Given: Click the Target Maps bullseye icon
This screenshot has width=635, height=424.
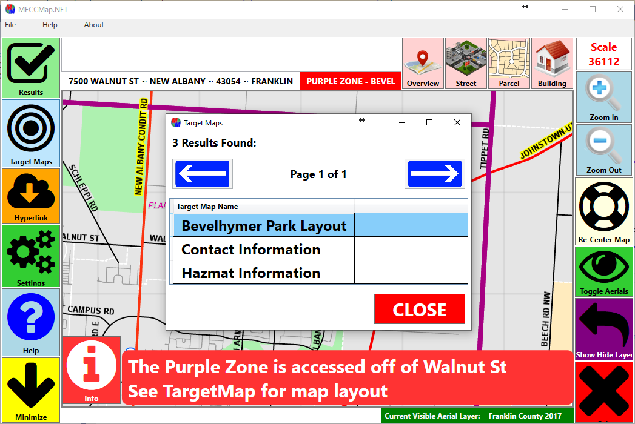Looking at the screenshot, I should pos(31,133).
